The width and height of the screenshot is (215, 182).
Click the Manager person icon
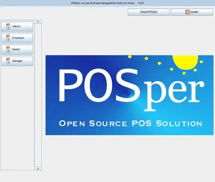tap(8, 61)
